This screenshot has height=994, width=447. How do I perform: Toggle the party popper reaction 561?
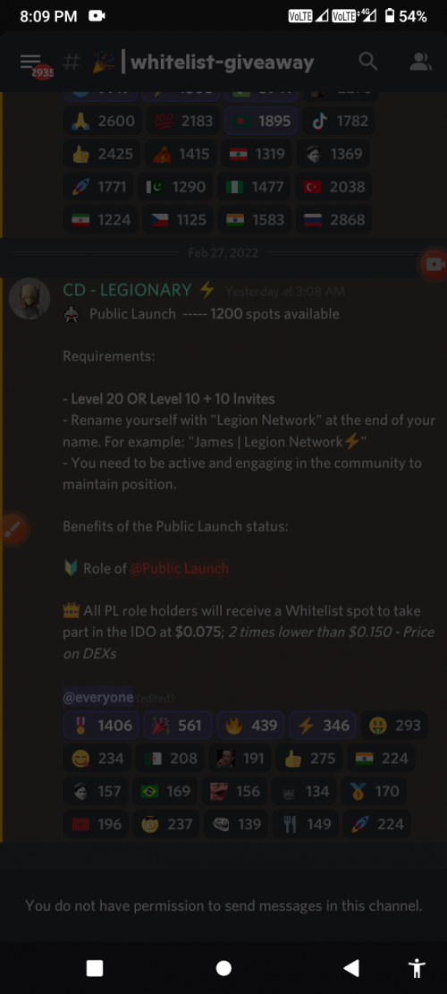pyautogui.click(x=178, y=726)
